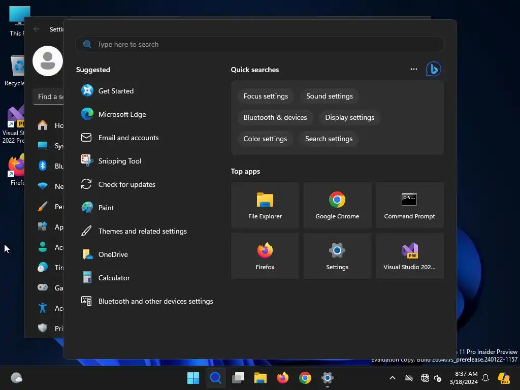Select Privacy shield in Settings sidebar
Viewport: 520px width, 390px height.
click(49, 329)
